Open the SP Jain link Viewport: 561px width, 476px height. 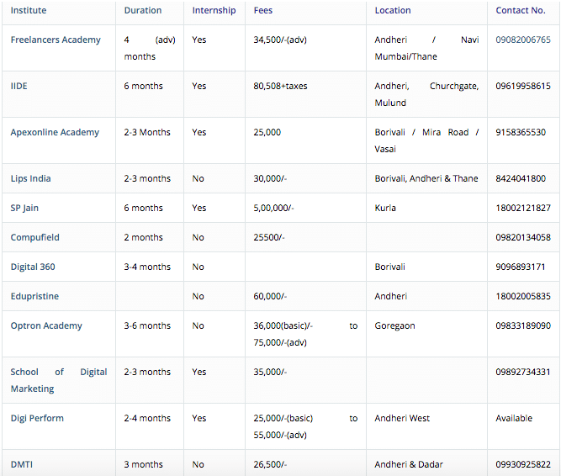click(x=24, y=208)
